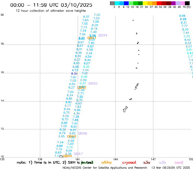Click the 147 longitude axis label
Image resolution: width=193 pixels, height=170 pixels.
(x=153, y=159)
